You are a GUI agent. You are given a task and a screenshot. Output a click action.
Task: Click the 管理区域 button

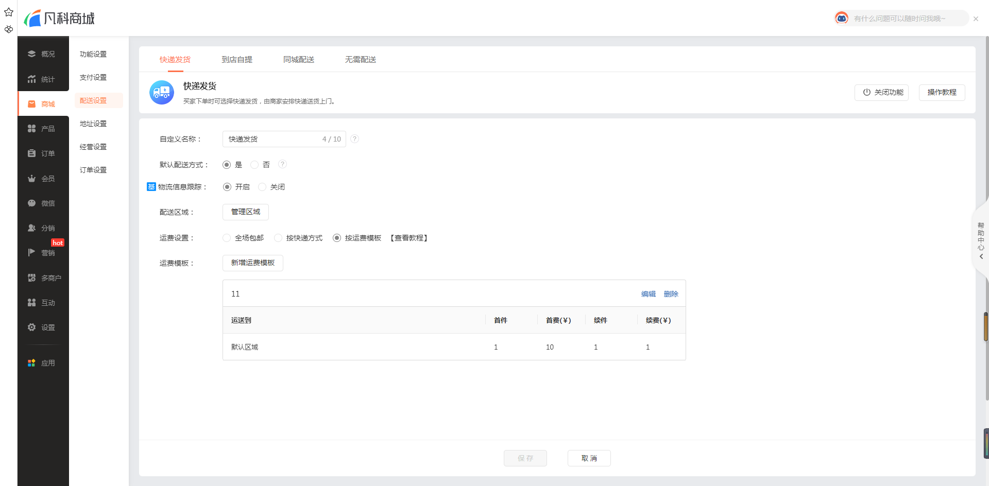[246, 212]
